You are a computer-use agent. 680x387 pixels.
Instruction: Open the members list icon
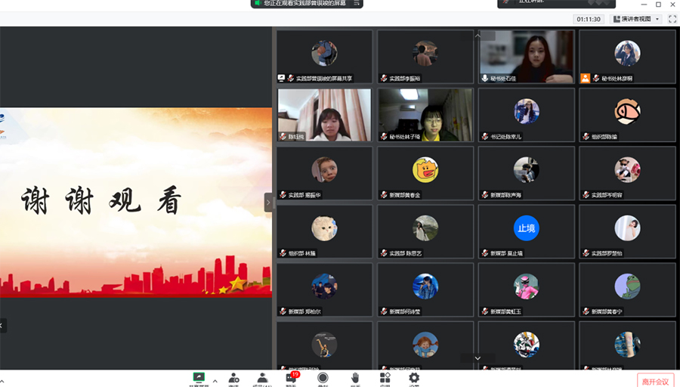coord(262,377)
